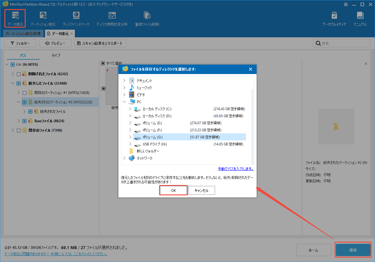This screenshot has width=375, height=262.
Task: Open ブータブルメディア creator
Action: coord(334,18)
